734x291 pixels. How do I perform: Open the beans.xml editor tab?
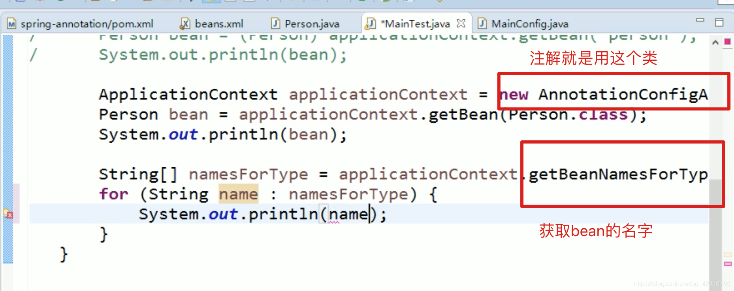(x=219, y=24)
